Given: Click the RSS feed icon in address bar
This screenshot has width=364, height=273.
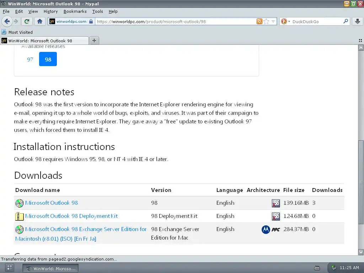Looking at the screenshot, I should coord(259,21).
